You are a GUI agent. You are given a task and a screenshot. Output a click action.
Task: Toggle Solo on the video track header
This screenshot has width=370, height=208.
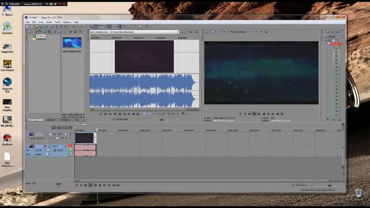(x=70, y=134)
